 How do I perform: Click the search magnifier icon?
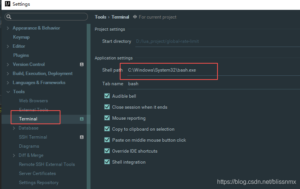(9, 17)
